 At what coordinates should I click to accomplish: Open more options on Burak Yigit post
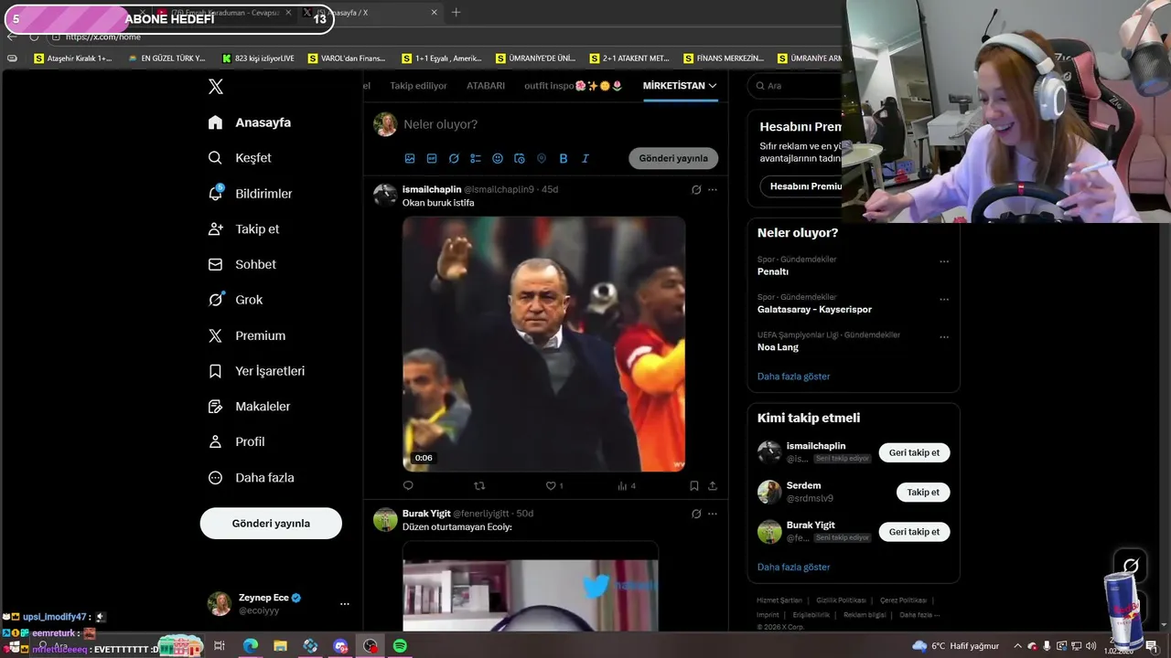pos(713,514)
